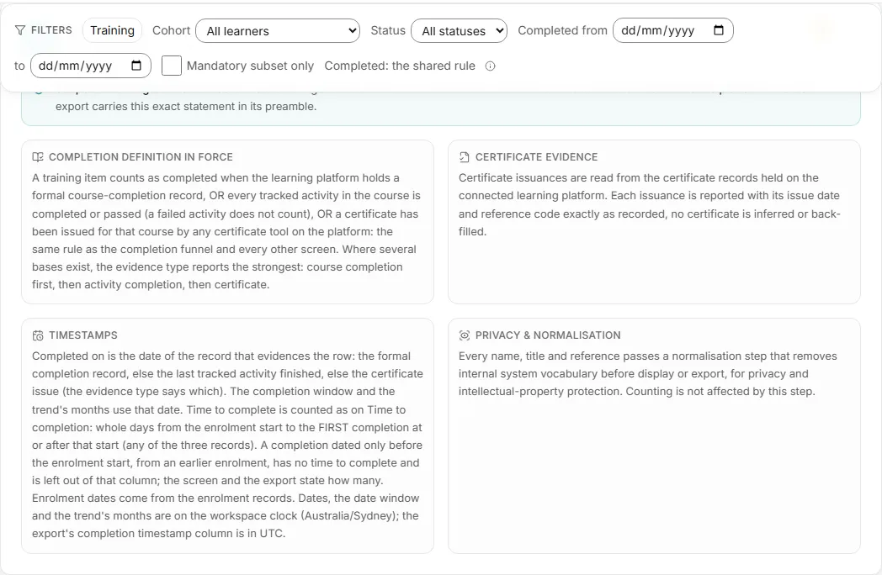Screen dimensions: 882x575
Task: Click the FILTERS label
Action: (x=51, y=30)
